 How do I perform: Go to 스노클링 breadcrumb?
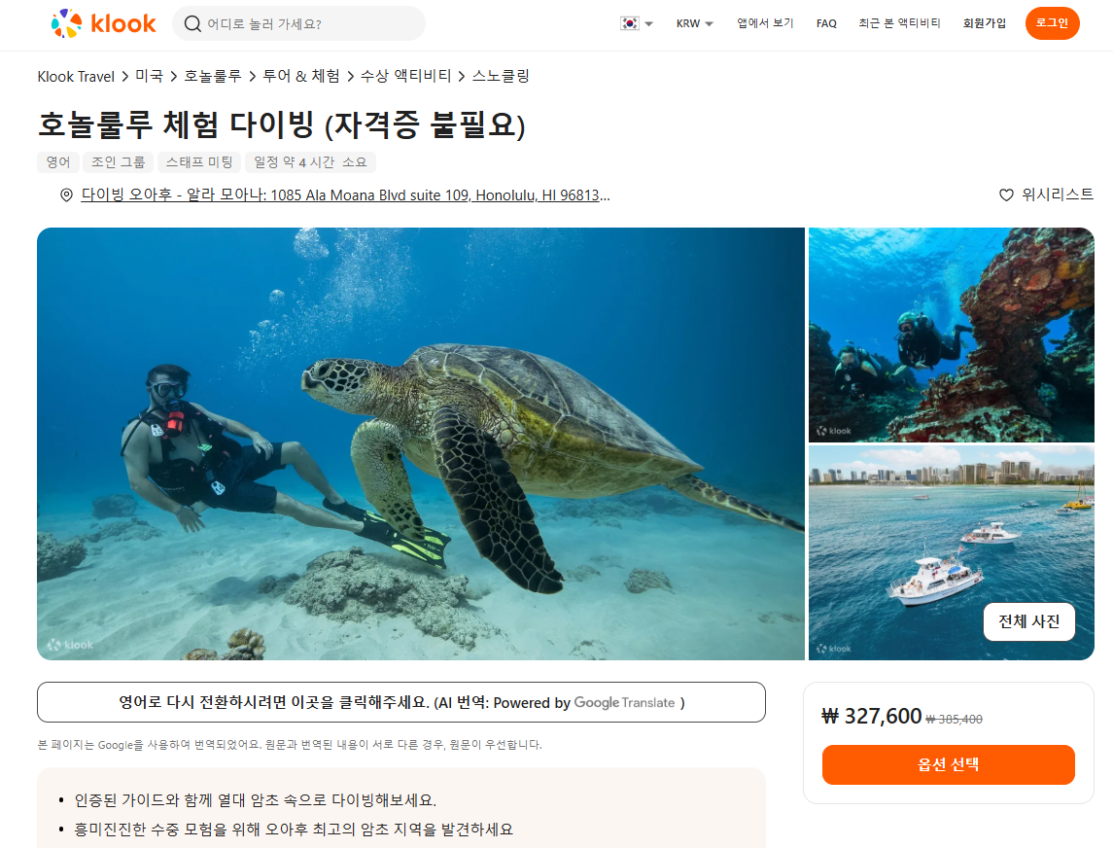501,76
